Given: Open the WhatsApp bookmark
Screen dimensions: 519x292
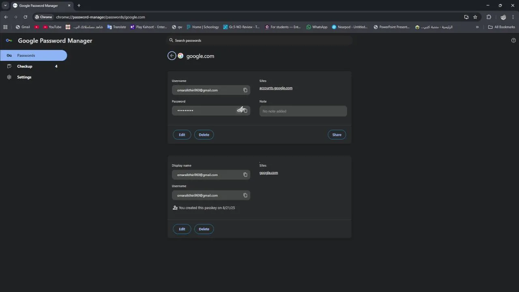Looking at the screenshot, I should pos(317,27).
